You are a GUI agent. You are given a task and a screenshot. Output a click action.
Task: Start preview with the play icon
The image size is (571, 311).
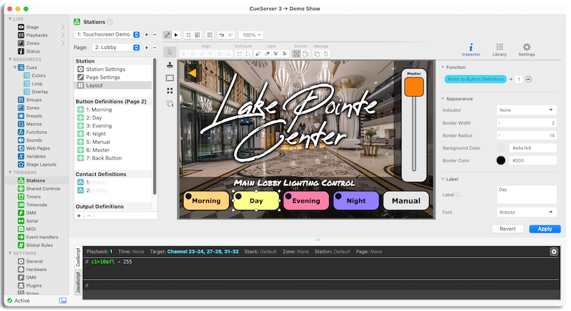point(176,35)
